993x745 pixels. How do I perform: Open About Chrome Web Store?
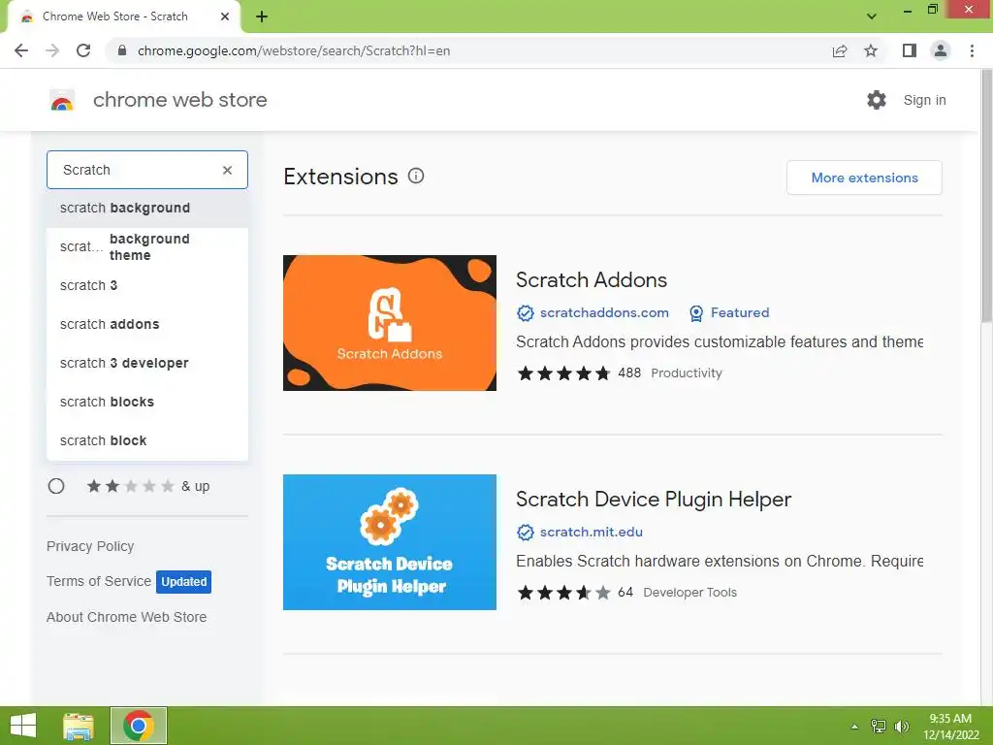(127, 617)
